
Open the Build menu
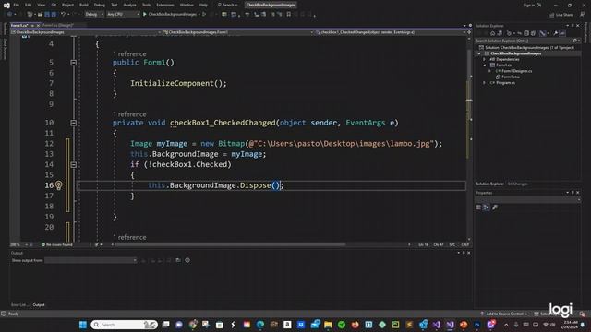[x=84, y=5]
